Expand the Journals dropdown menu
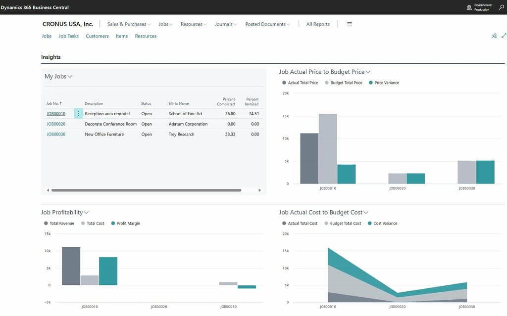This screenshot has height=316, width=507. coord(226,24)
